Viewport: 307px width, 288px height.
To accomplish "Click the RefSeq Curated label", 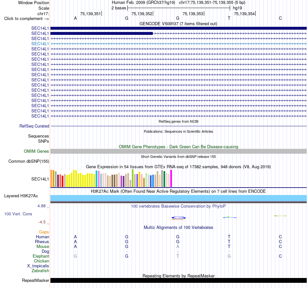I will [34, 126].
